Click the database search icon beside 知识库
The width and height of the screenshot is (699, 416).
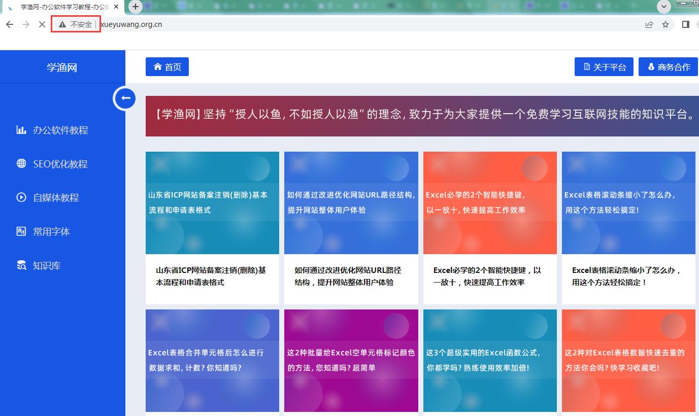[x=21, y=265]
